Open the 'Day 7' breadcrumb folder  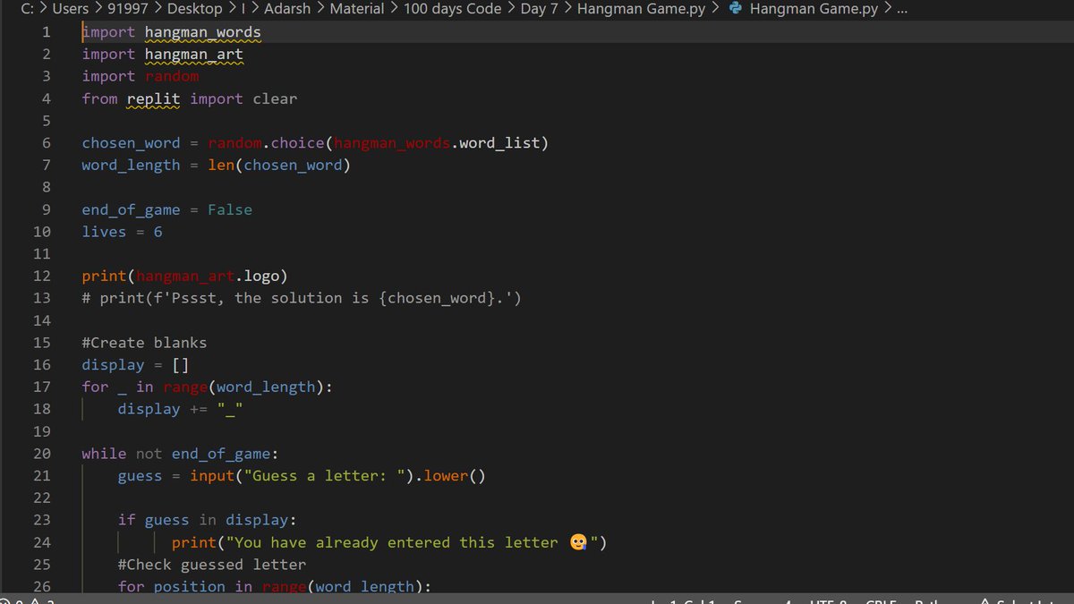(x=540, y=9)
